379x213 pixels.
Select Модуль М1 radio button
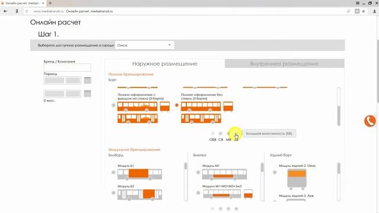pyautogui.click(x=198, y=172)
